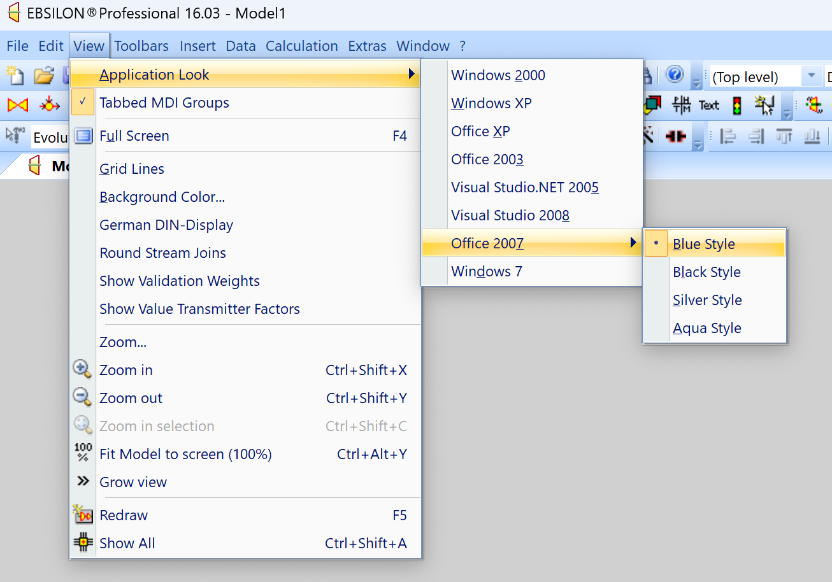Click the overlapping colored shapes icon
Image resolution: width=832 pixels, height=582 pixels.
tap(653, 104)
